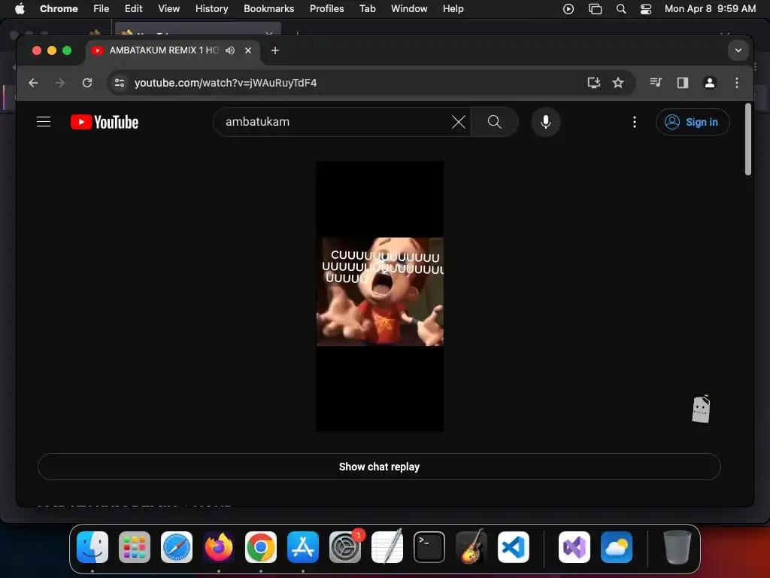
Task: Open the Help menu
Action: pyautogui.click(x=453, y=8)
